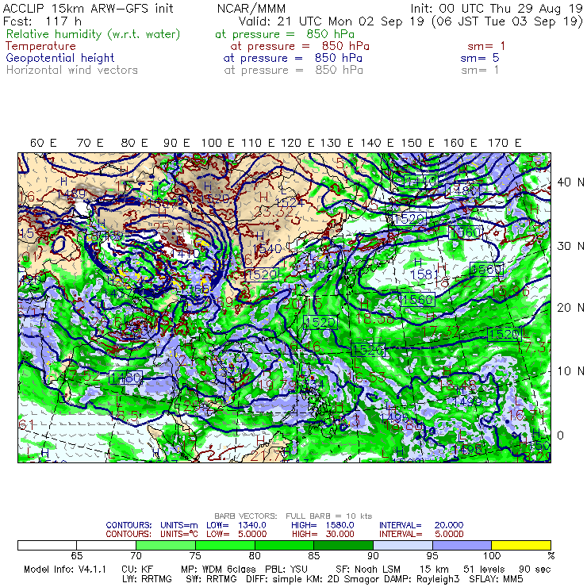This screenshot has height=587, width=587.
Task: Click the 'LW: RRTMG' radiation text
Action: [x=147, y=579]
